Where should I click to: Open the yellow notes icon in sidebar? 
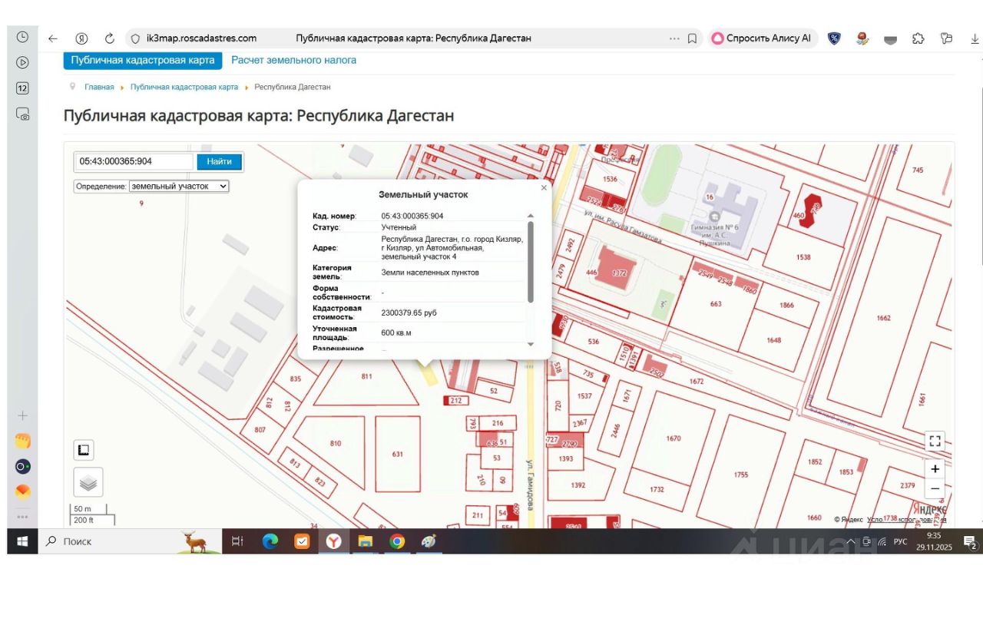(x=23, y=442)
